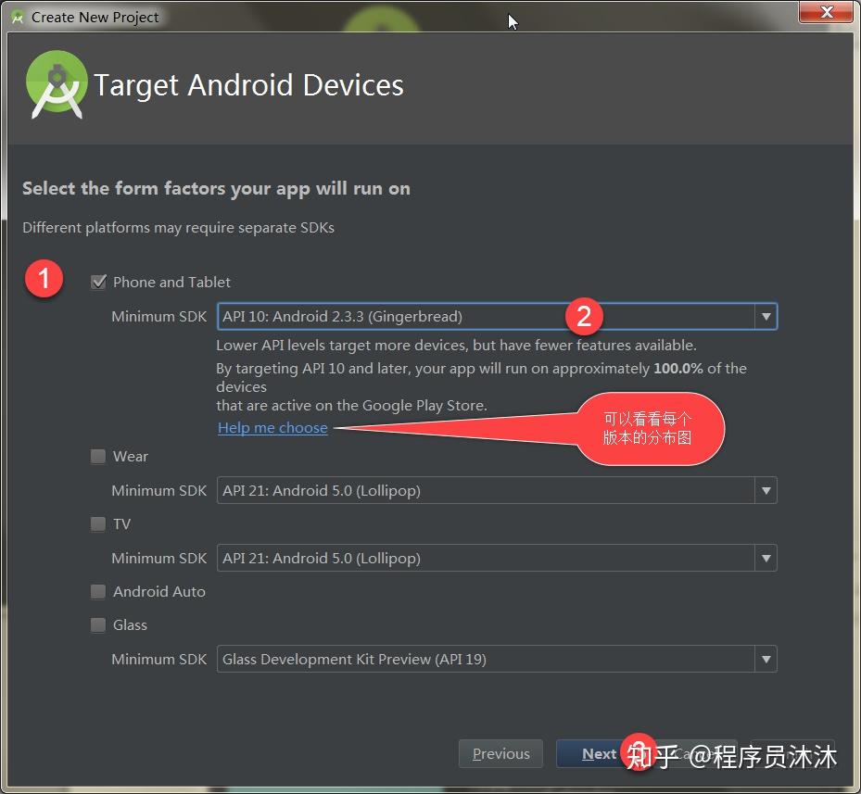Click the Android Studio logo in the header
Image resolution: width=861 pixels, height=794 pixels.
click(56, 85)
